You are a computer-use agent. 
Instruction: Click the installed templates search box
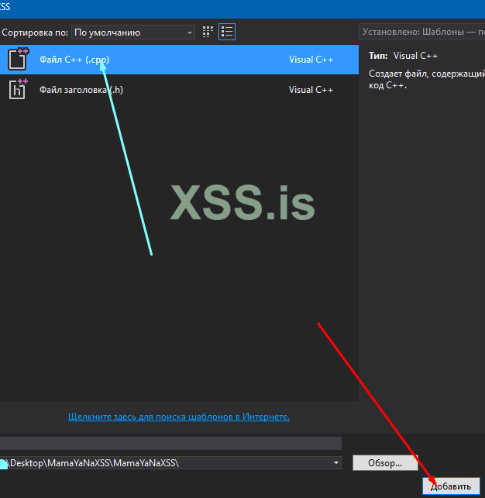pyautogui.click(x=421, y=32)
